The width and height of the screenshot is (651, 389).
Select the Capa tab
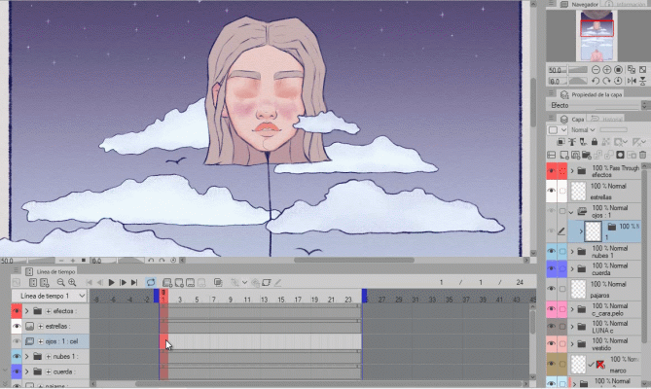click(x=572, y=119)
